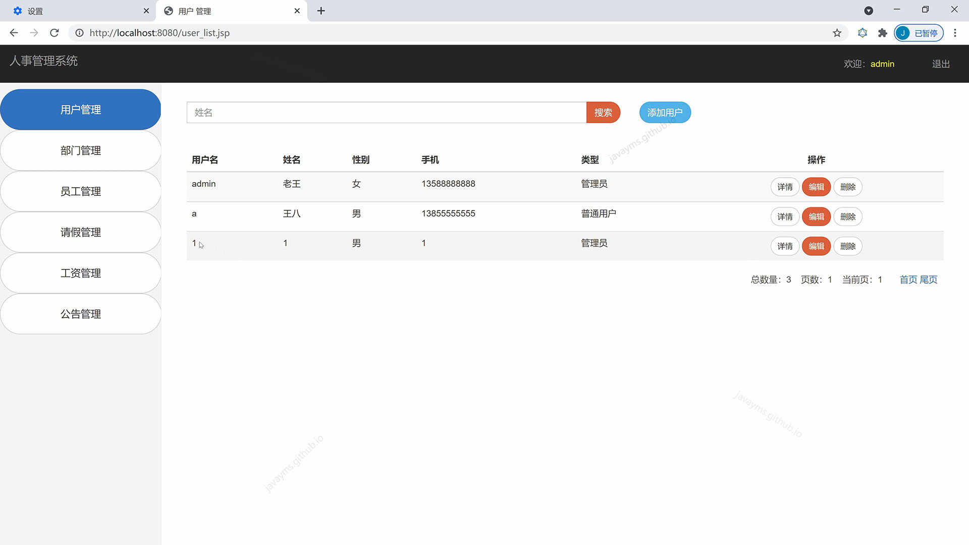Click the 请假管理 sidebar item
The height and width of the screenshot is (545, 969).
80,232
